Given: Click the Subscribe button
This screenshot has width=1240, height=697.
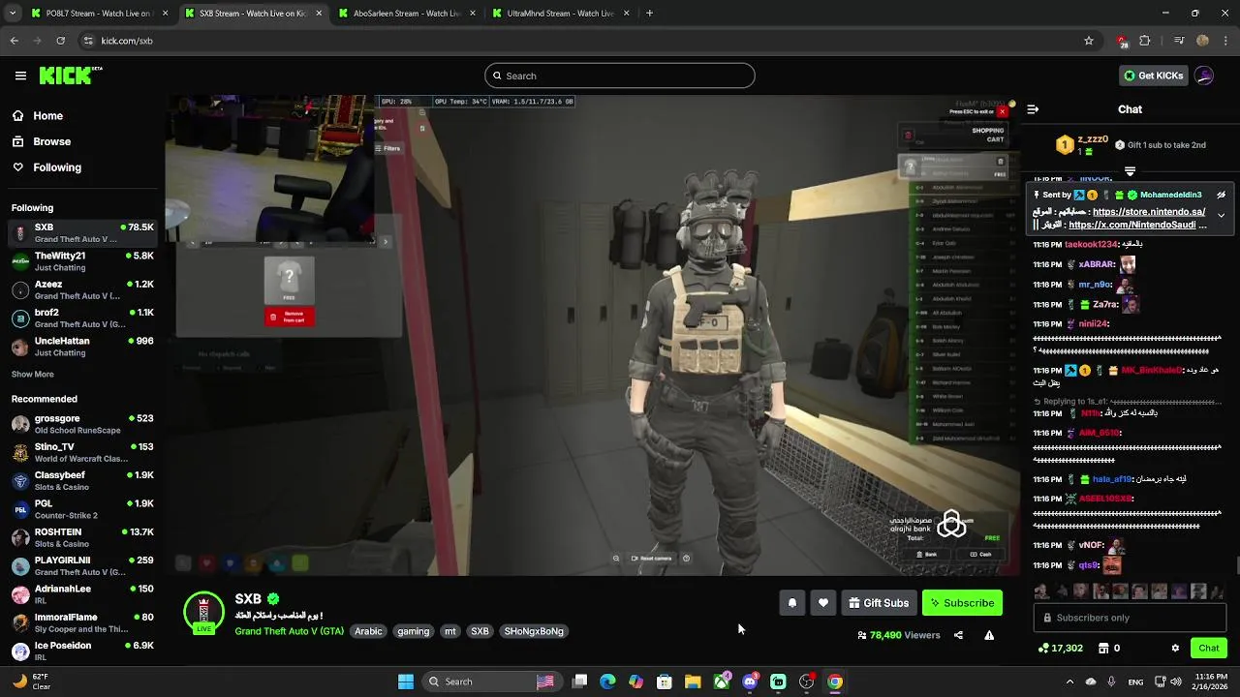Looking at the screenshot, I should pyautogui.click(x=962, y=603).
